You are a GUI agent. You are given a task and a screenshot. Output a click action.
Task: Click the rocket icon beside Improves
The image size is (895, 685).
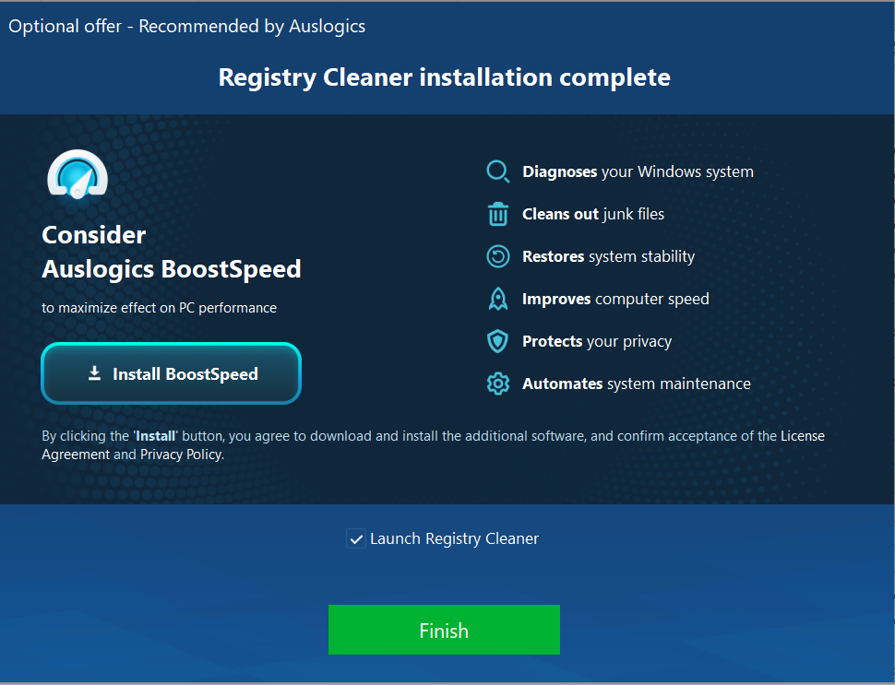[x=497, y=299]
